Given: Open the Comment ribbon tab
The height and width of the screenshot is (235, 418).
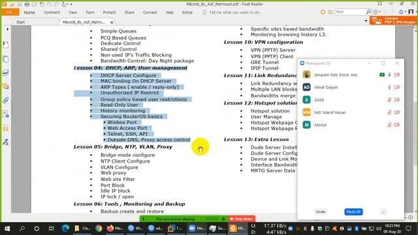Looking at the screenshot, I should [x=52, y=12].
